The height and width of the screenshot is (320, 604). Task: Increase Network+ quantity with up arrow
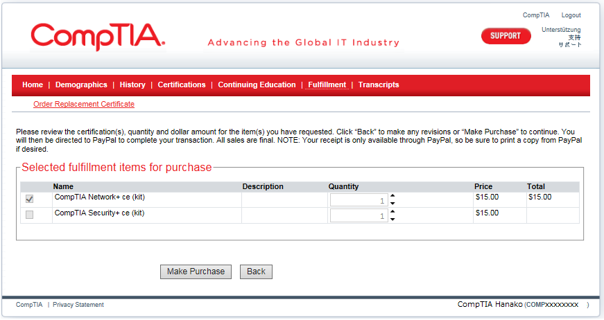pos(392,196)
